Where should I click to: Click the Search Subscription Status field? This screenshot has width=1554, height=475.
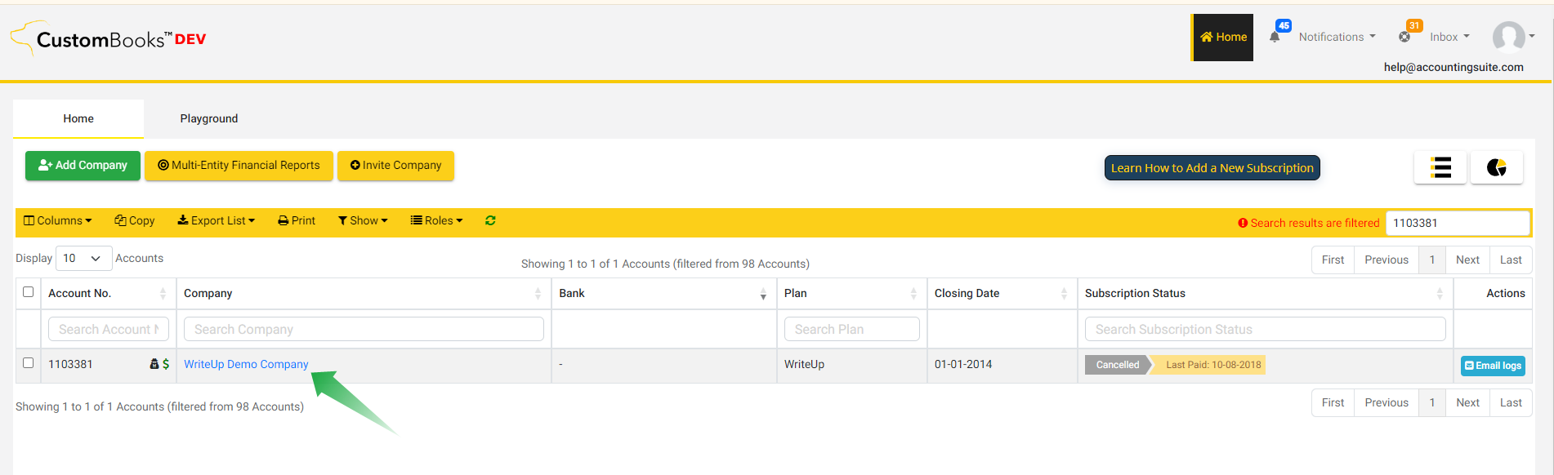pos(1266,329)
